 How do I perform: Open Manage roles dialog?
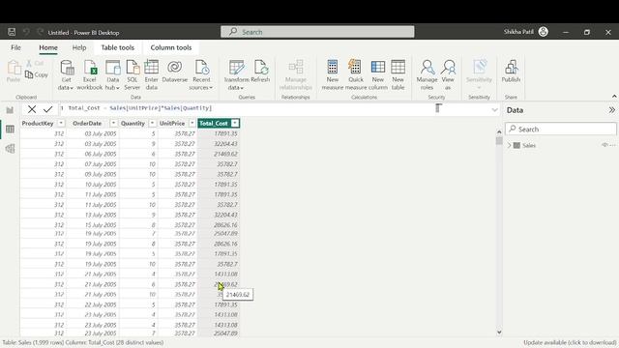427,75
